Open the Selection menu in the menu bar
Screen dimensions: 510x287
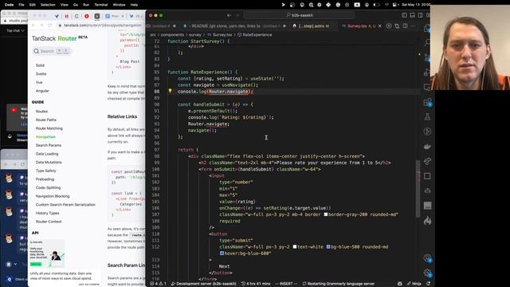[48, 5]
